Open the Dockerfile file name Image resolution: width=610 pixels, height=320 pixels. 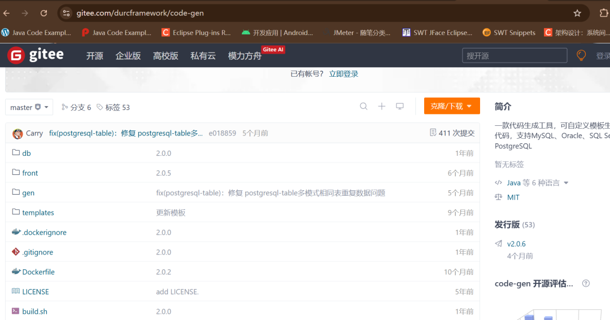[38, 272]
